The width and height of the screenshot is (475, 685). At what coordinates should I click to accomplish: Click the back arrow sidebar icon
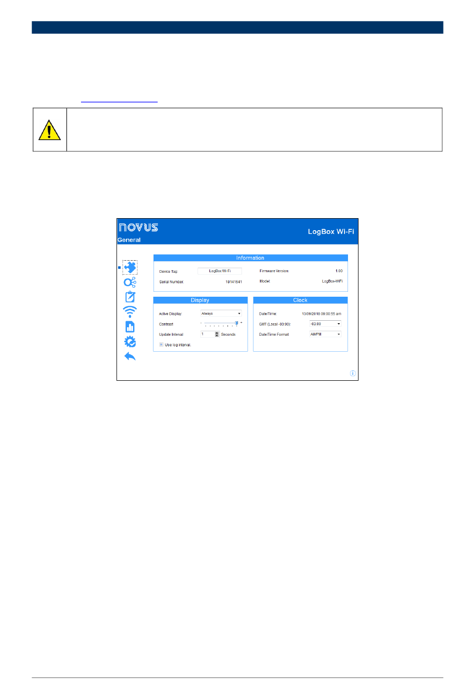(x=130, y=356)
